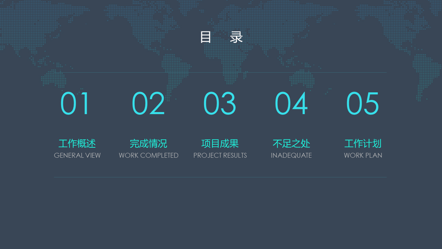Click the horizontal divider line below the subtitles

tap(220, 177)
